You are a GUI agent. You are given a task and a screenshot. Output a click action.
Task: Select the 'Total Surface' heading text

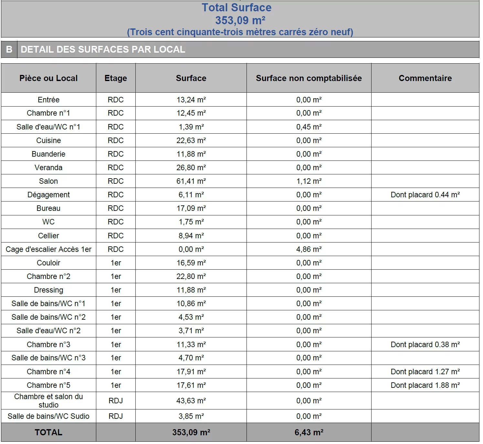point(236,7)
